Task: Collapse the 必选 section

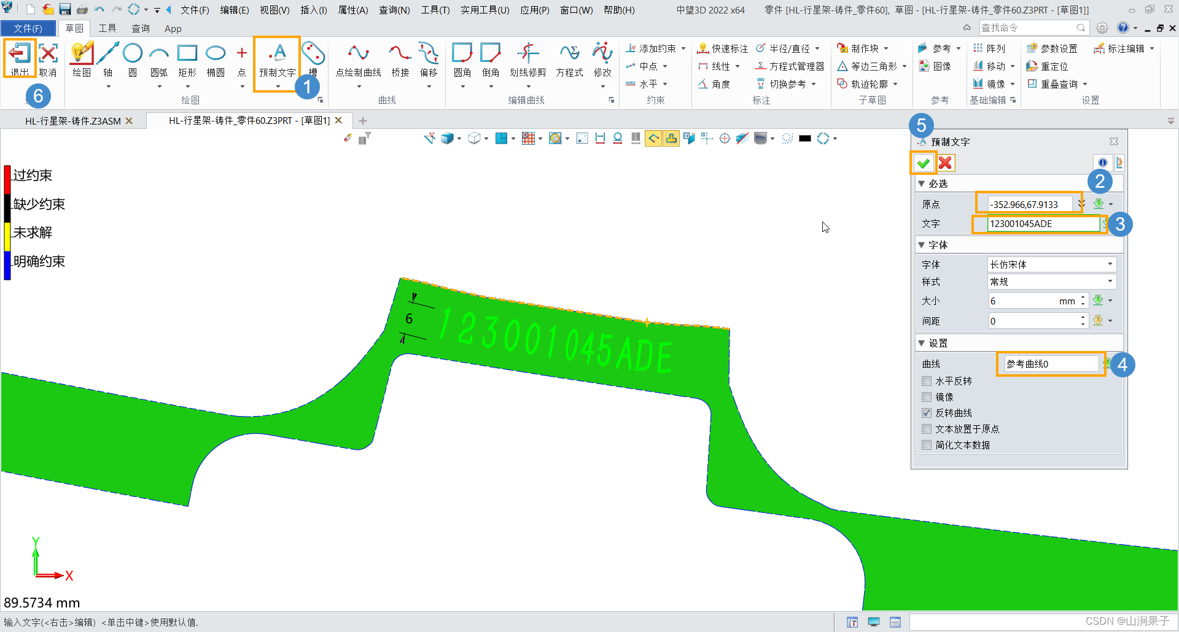Action: tap(921, 183)
